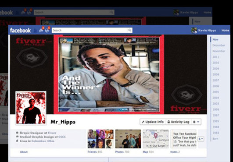The height and width of the screenshot is (162, 233).
Task: Click the pencil icon on Update Info
Action: pos(143,122)
